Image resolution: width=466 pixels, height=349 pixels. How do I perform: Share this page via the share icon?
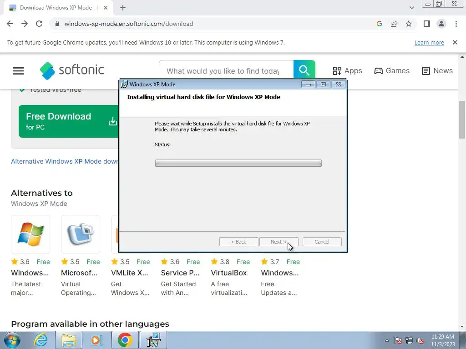click(394, 24)
